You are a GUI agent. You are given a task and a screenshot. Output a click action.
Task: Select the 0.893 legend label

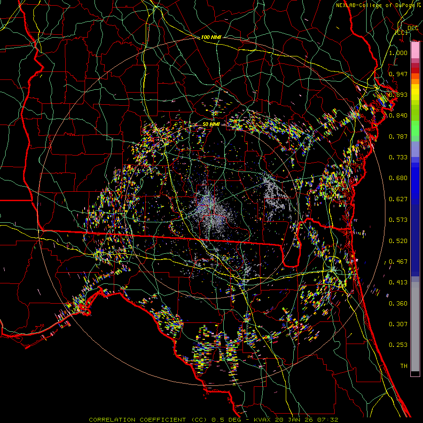coord(398,94)
